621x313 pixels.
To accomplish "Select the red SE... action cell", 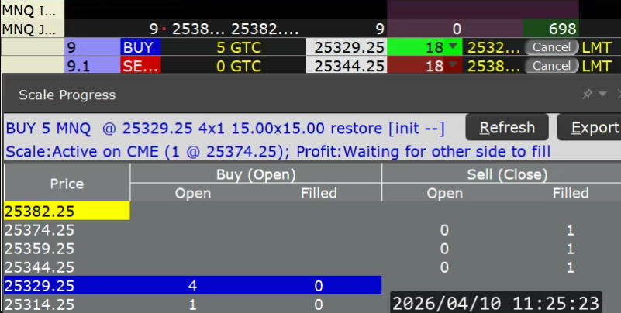I will 140,66.
